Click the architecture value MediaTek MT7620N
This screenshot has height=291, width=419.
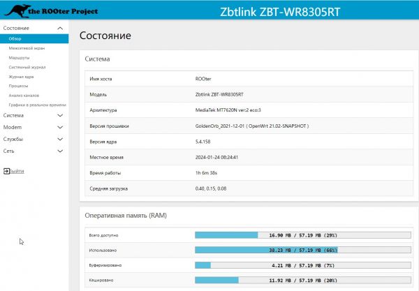[x=228, y=110]
